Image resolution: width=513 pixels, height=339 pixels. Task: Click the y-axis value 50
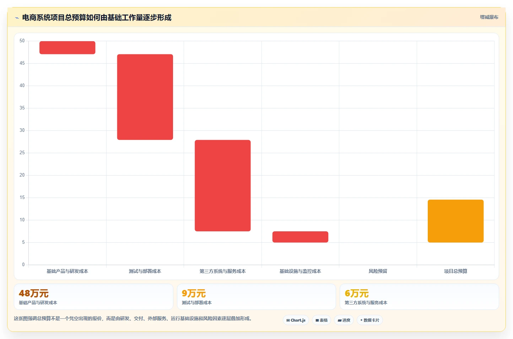(x=22, y=41)
